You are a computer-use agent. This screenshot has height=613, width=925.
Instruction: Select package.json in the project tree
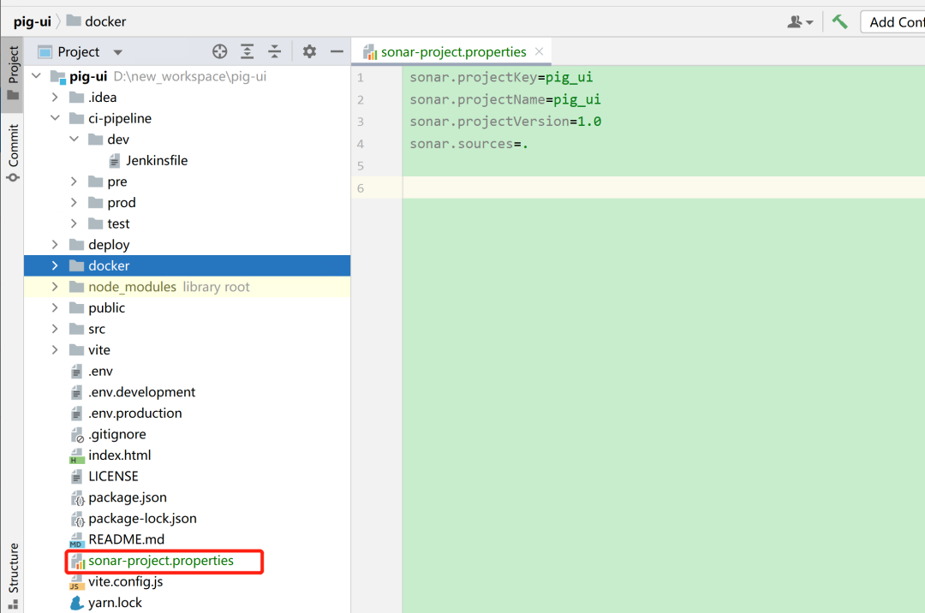tap(128, 497)
